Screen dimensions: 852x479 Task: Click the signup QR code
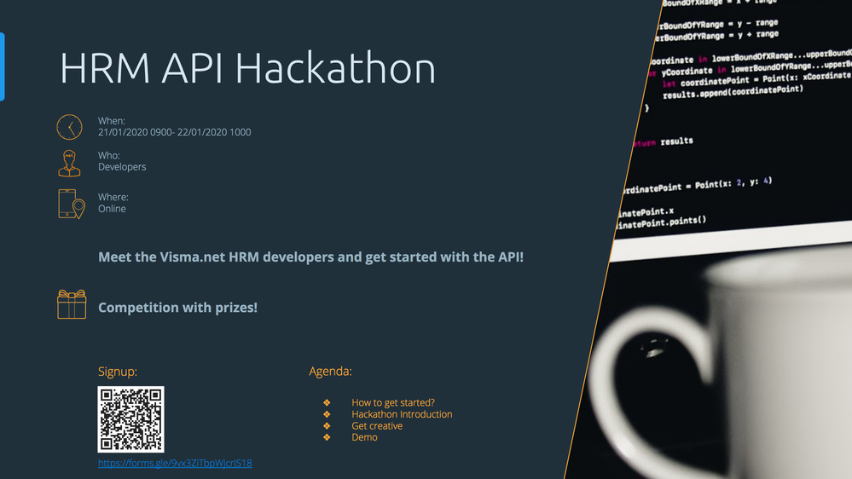click(131, 418)
